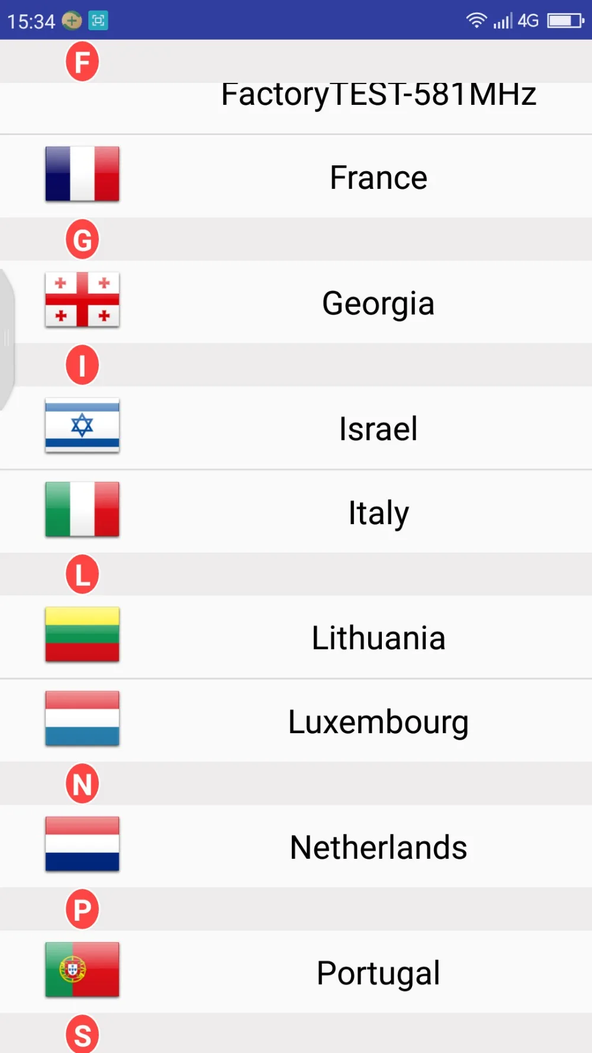Tap the Italy flag icon
Image resolution: width=592 pixels, height=1053 pixels.
[x=82, y=509]
